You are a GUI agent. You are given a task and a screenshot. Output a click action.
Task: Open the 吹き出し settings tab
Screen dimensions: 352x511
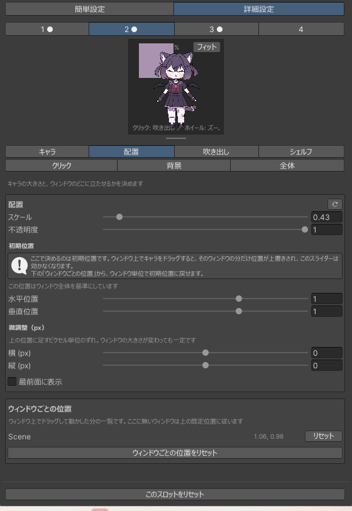click(216, 152)
